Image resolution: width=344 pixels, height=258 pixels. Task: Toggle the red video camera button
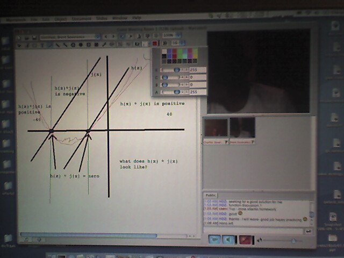(x=245, y=240)
